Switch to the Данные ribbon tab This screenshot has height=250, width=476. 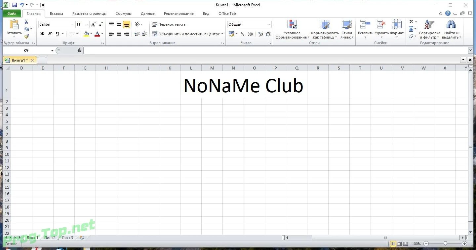pos(148,14)
